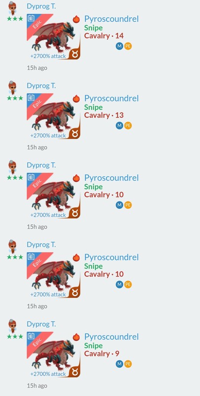
Task: Click the orange PE badge under Cavalry 13
Action: pyautogui.click(x=128, y=126)
